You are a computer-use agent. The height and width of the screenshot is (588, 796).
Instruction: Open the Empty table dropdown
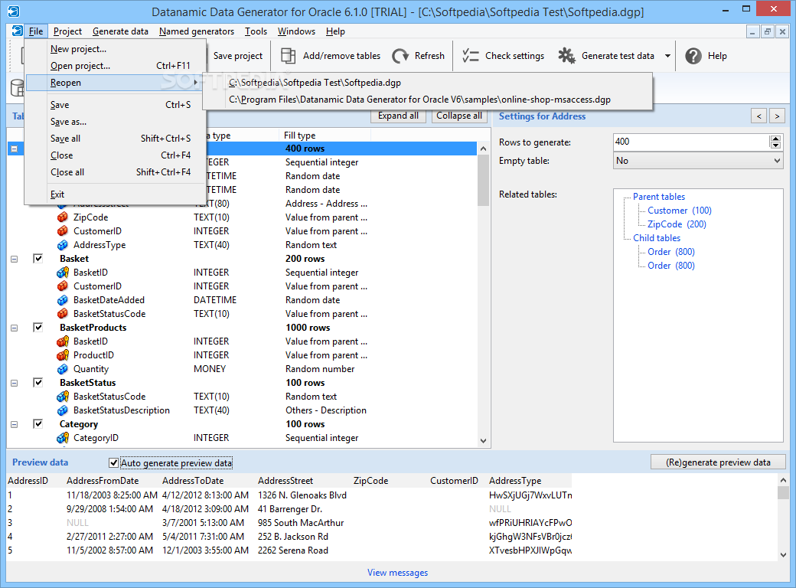[777, 161]
